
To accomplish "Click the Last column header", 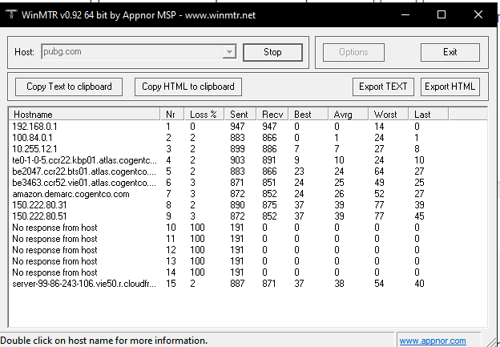I will point(429,114).
